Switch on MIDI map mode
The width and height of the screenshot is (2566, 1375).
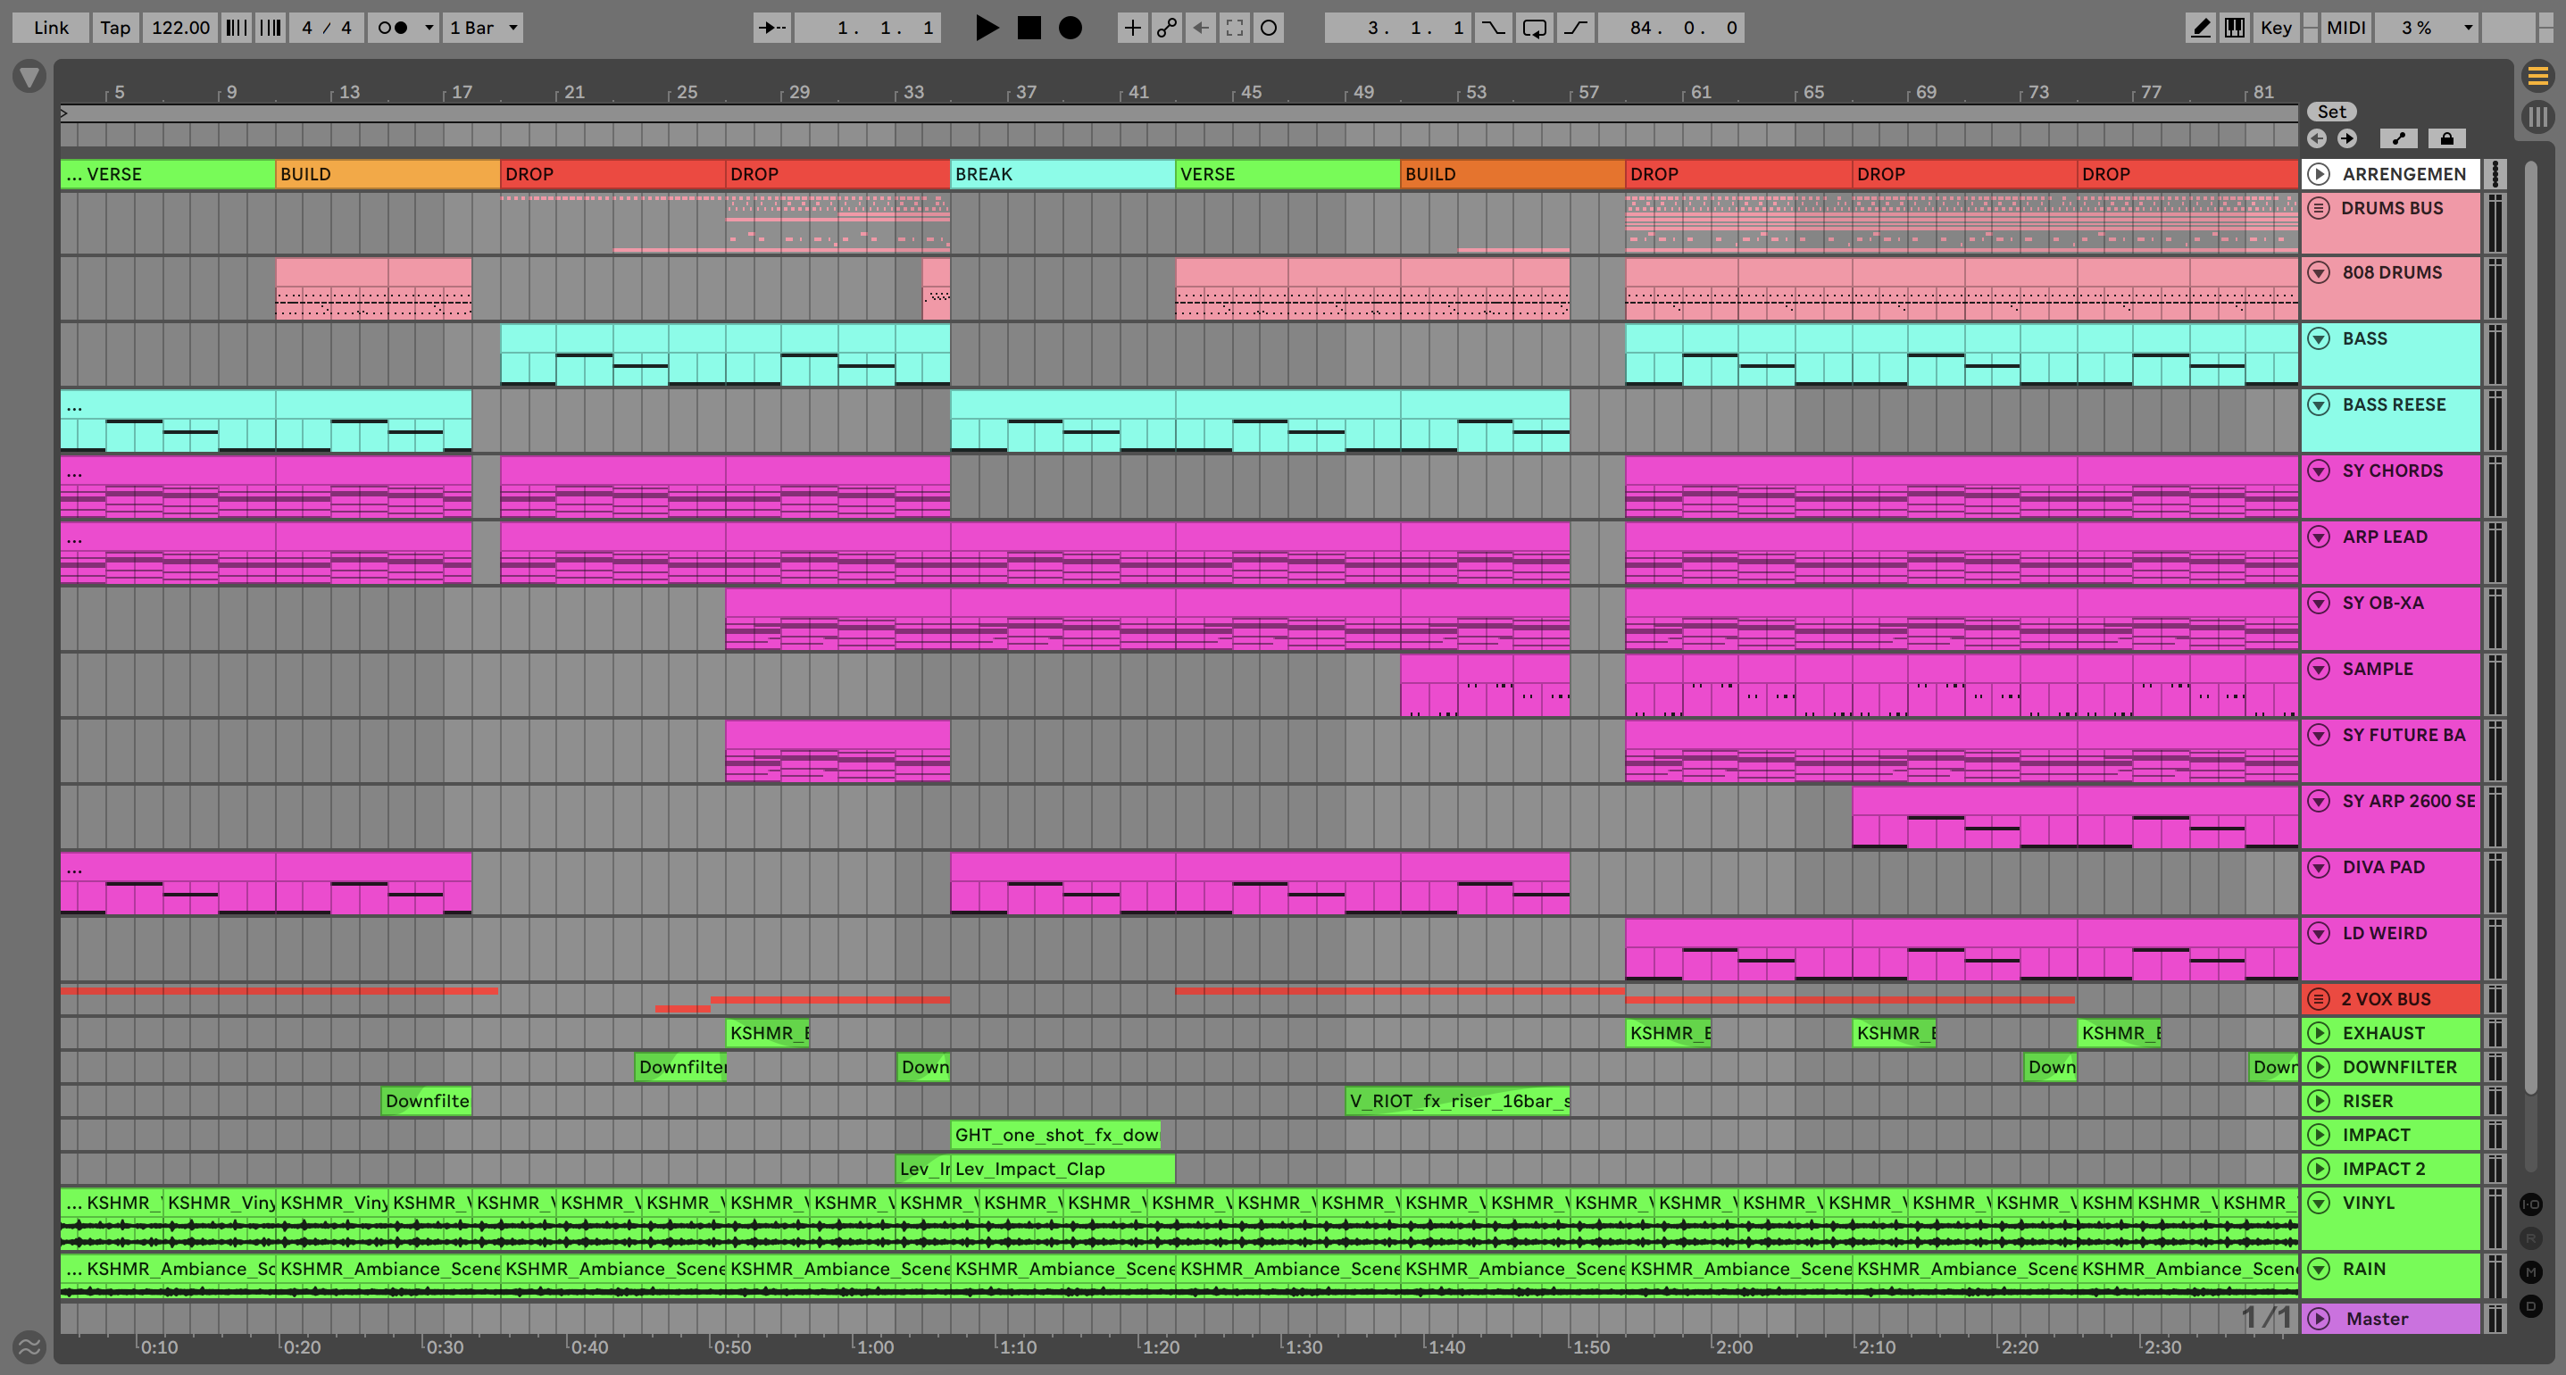2345,28
